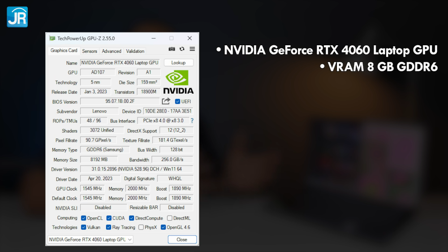The height and width of the screenshot is (252, 448).
Task: Close GPU-Z with the title bar X
Action: [x=190, y=38]
